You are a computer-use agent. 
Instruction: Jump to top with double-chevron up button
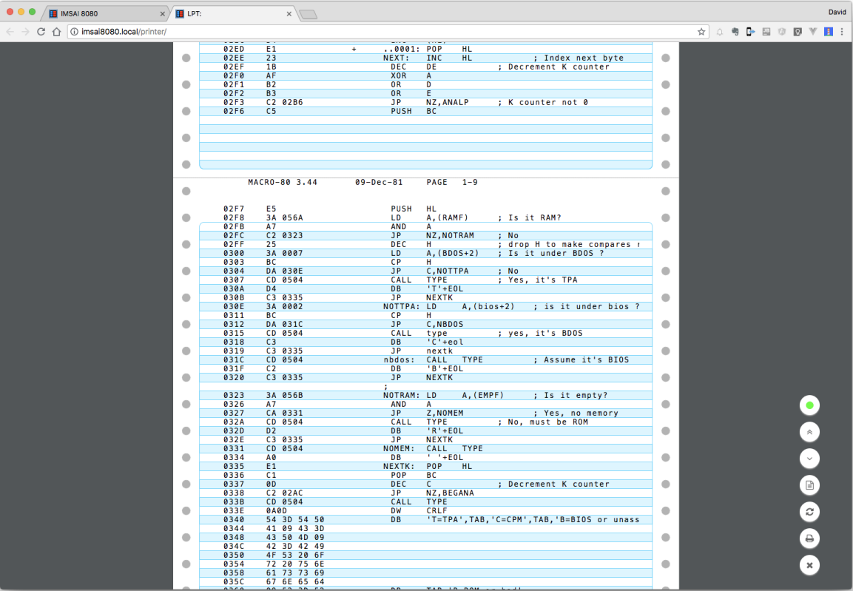tap(809, 432)
